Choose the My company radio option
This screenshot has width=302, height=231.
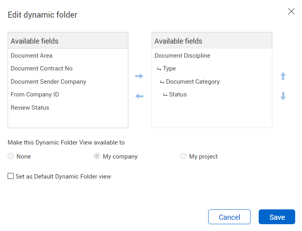97,156
